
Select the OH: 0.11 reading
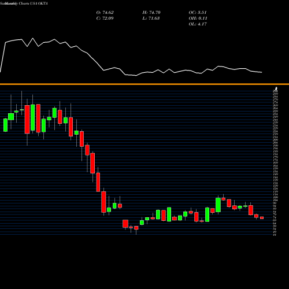tap(198, 18)
